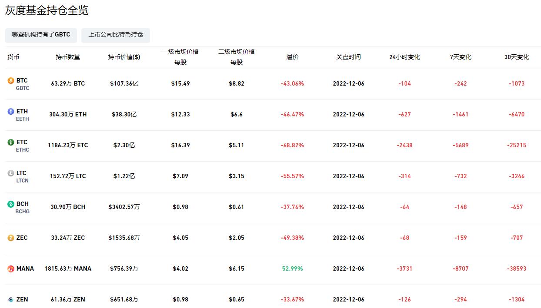
Task: Click the GBTC trust ticker label
Action: point(23,88)
